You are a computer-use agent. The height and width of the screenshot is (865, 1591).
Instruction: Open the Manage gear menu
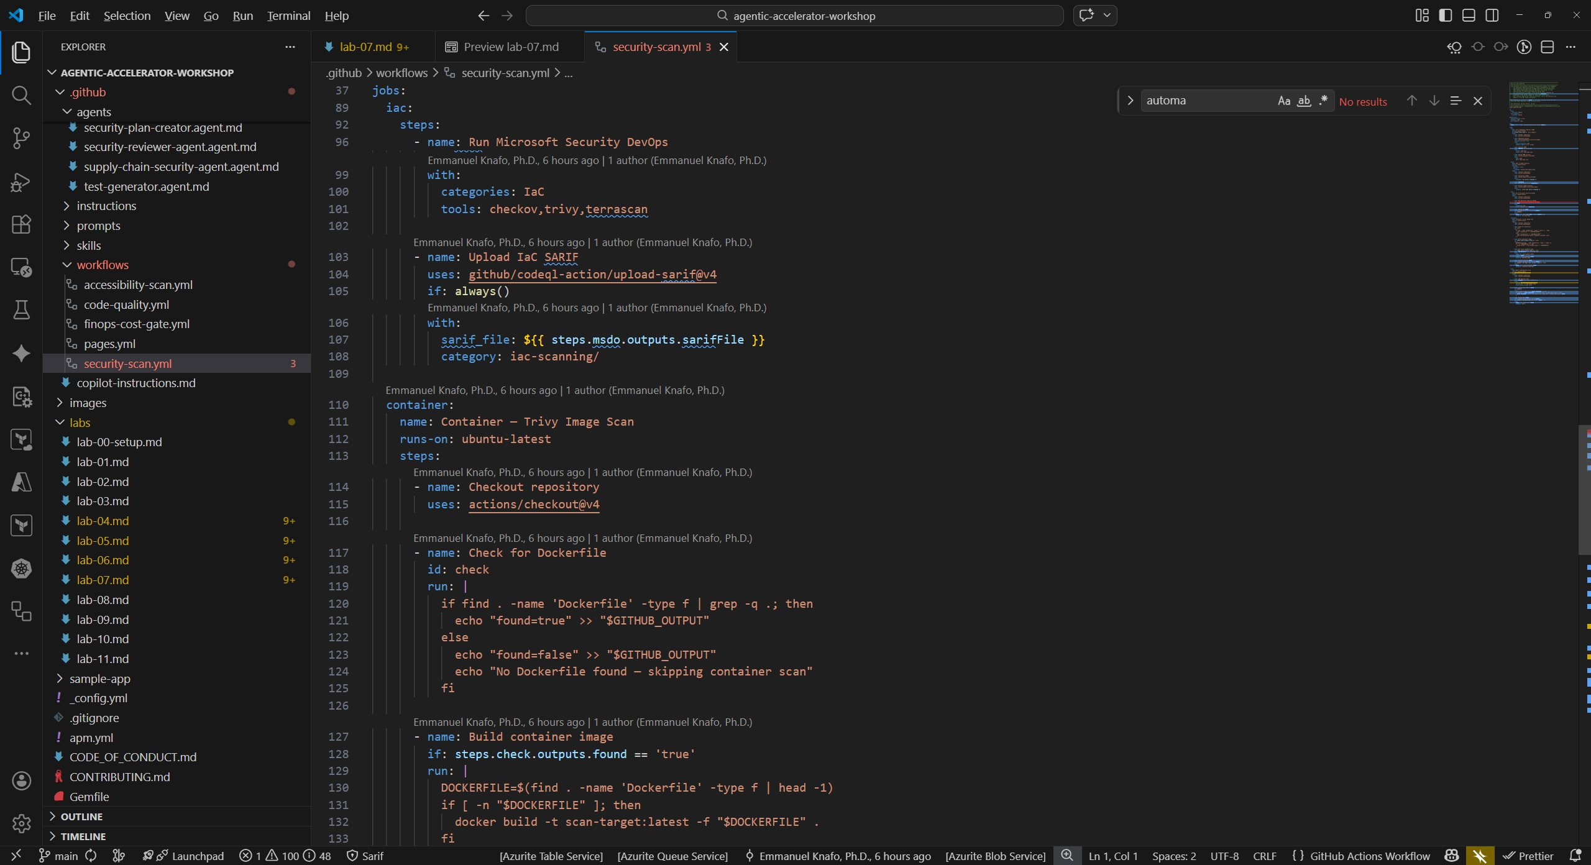coord(21,823)
